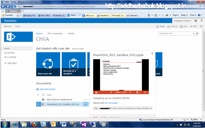Open the slide menu icon in preview bar
The height and width of the screenshot is (128, 205).
pos(138,92)
